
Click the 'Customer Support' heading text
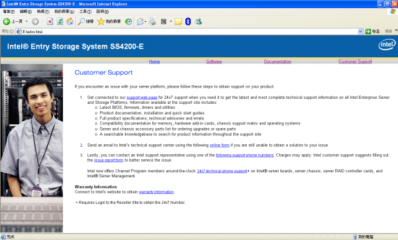tap(104, 73)
